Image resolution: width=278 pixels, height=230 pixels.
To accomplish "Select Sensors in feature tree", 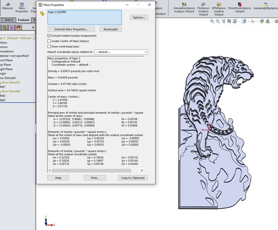I will coord(4,47).
